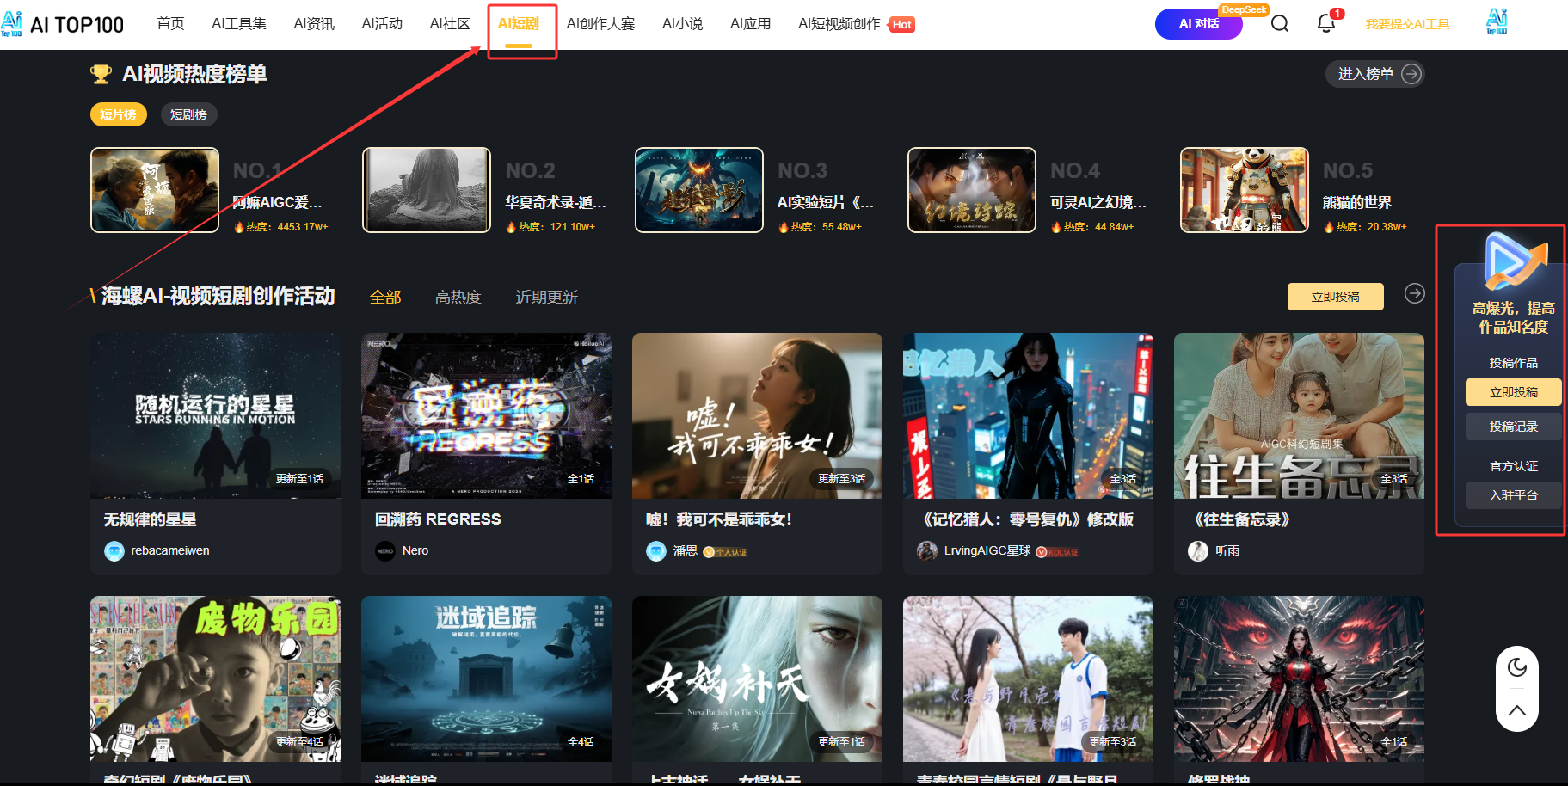Open NO.3 AI实验短片 ranking thumbnail
Viewport: 1568px width, 786px height.
699,190
